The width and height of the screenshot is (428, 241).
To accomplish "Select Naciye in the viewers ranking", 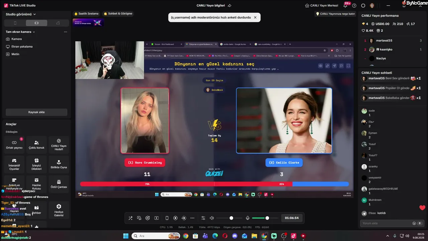I will coord(393,58).
